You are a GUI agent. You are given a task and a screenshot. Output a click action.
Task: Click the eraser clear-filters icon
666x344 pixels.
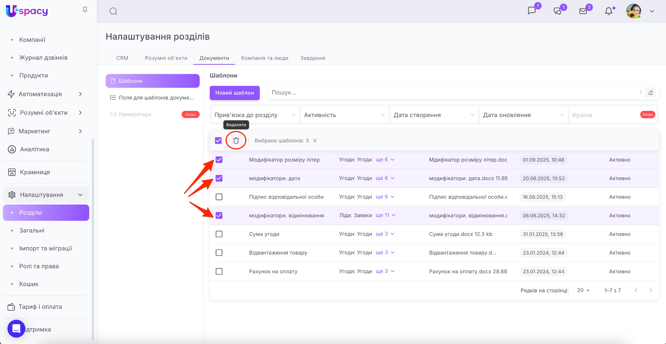click(x=650, y=93)
